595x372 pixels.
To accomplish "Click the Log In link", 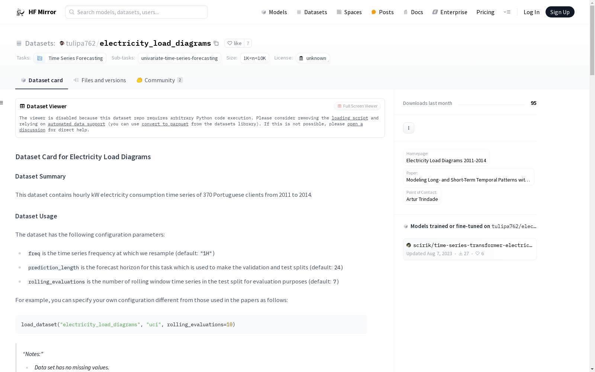I will tap(531, 12).
